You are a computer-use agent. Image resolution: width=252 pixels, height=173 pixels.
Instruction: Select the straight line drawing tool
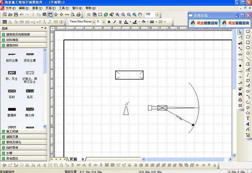[248, 59]
